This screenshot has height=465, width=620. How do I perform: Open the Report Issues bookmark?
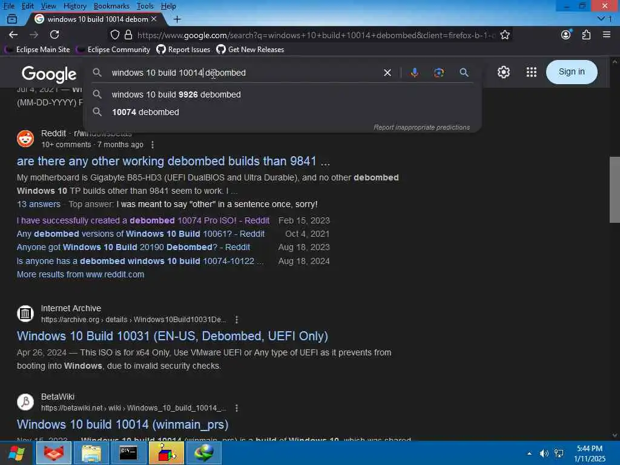(x=183, y=50)
